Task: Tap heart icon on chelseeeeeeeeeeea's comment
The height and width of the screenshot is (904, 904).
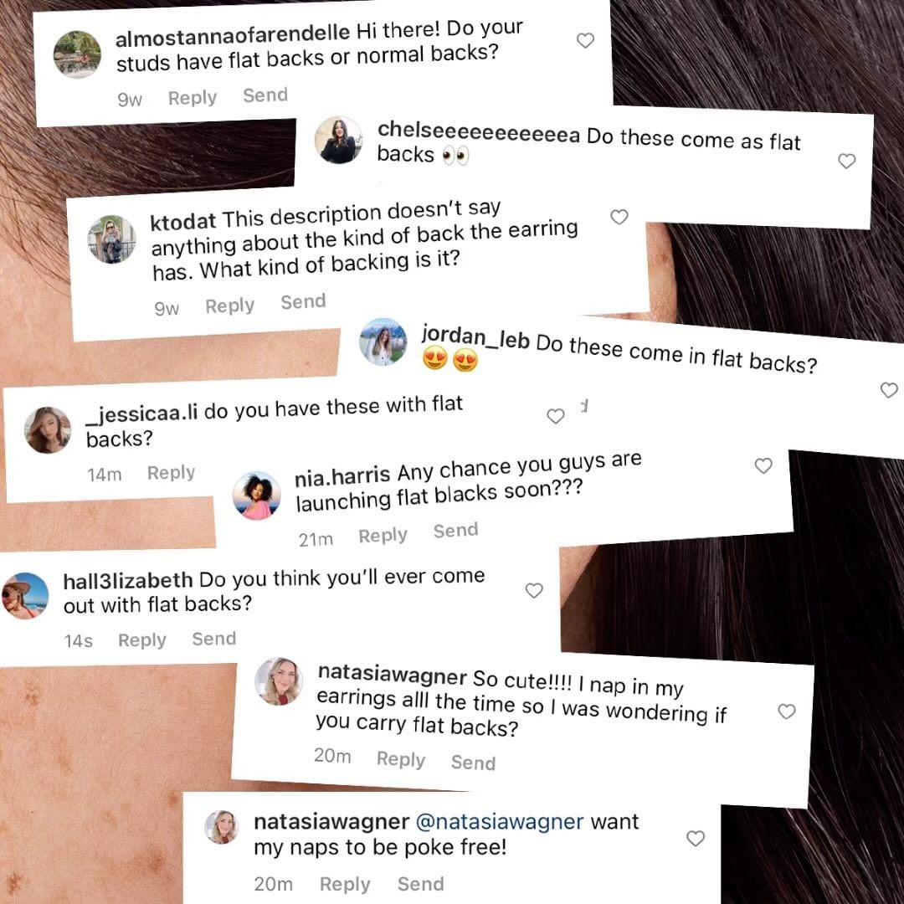Action: pyautogui.click(x=846, y=161)
